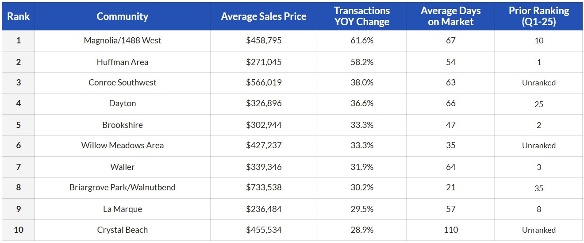The height and width of the screenshot is (243, 584).
Task: Click the $733,538 average sales price
Action: (264, 187)
